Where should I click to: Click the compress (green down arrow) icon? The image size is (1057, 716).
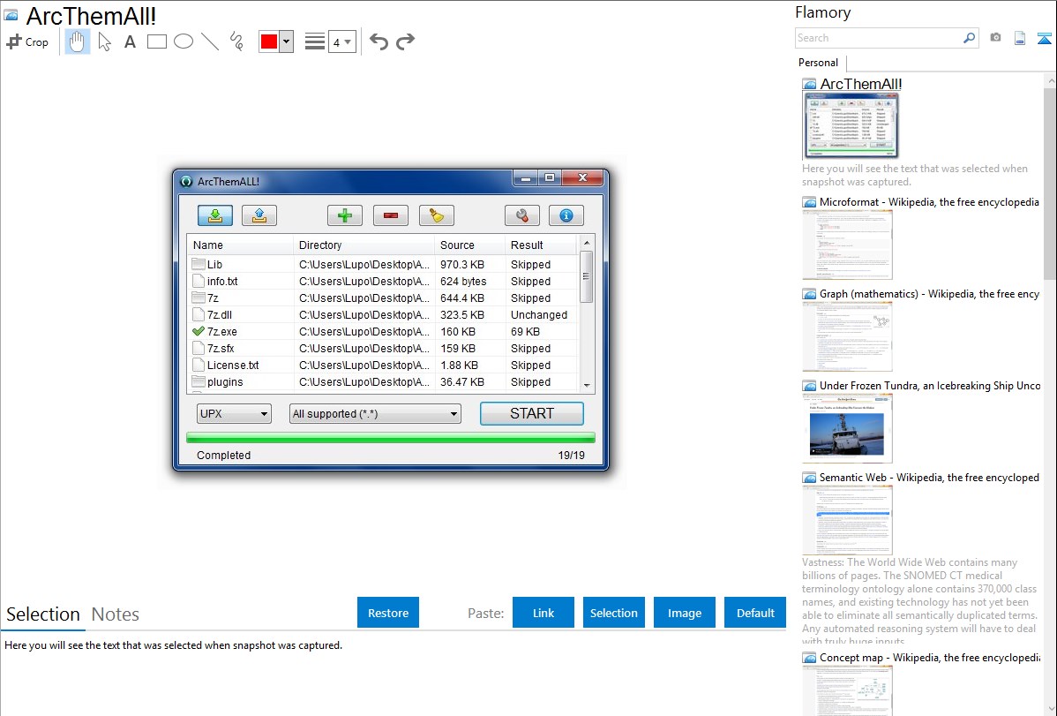pos(215,215)
